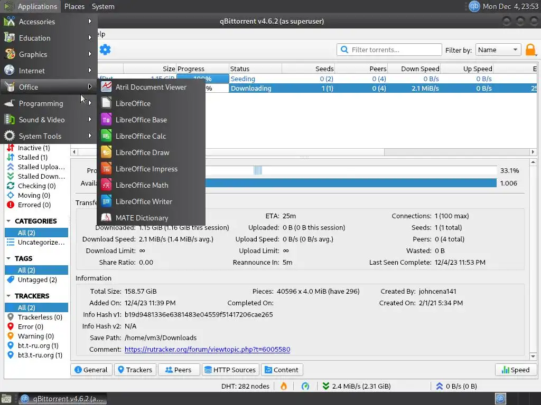This screenshot has width=541, height=405.
Task: Expand the Internet submenu
Action: coord(48,71)
